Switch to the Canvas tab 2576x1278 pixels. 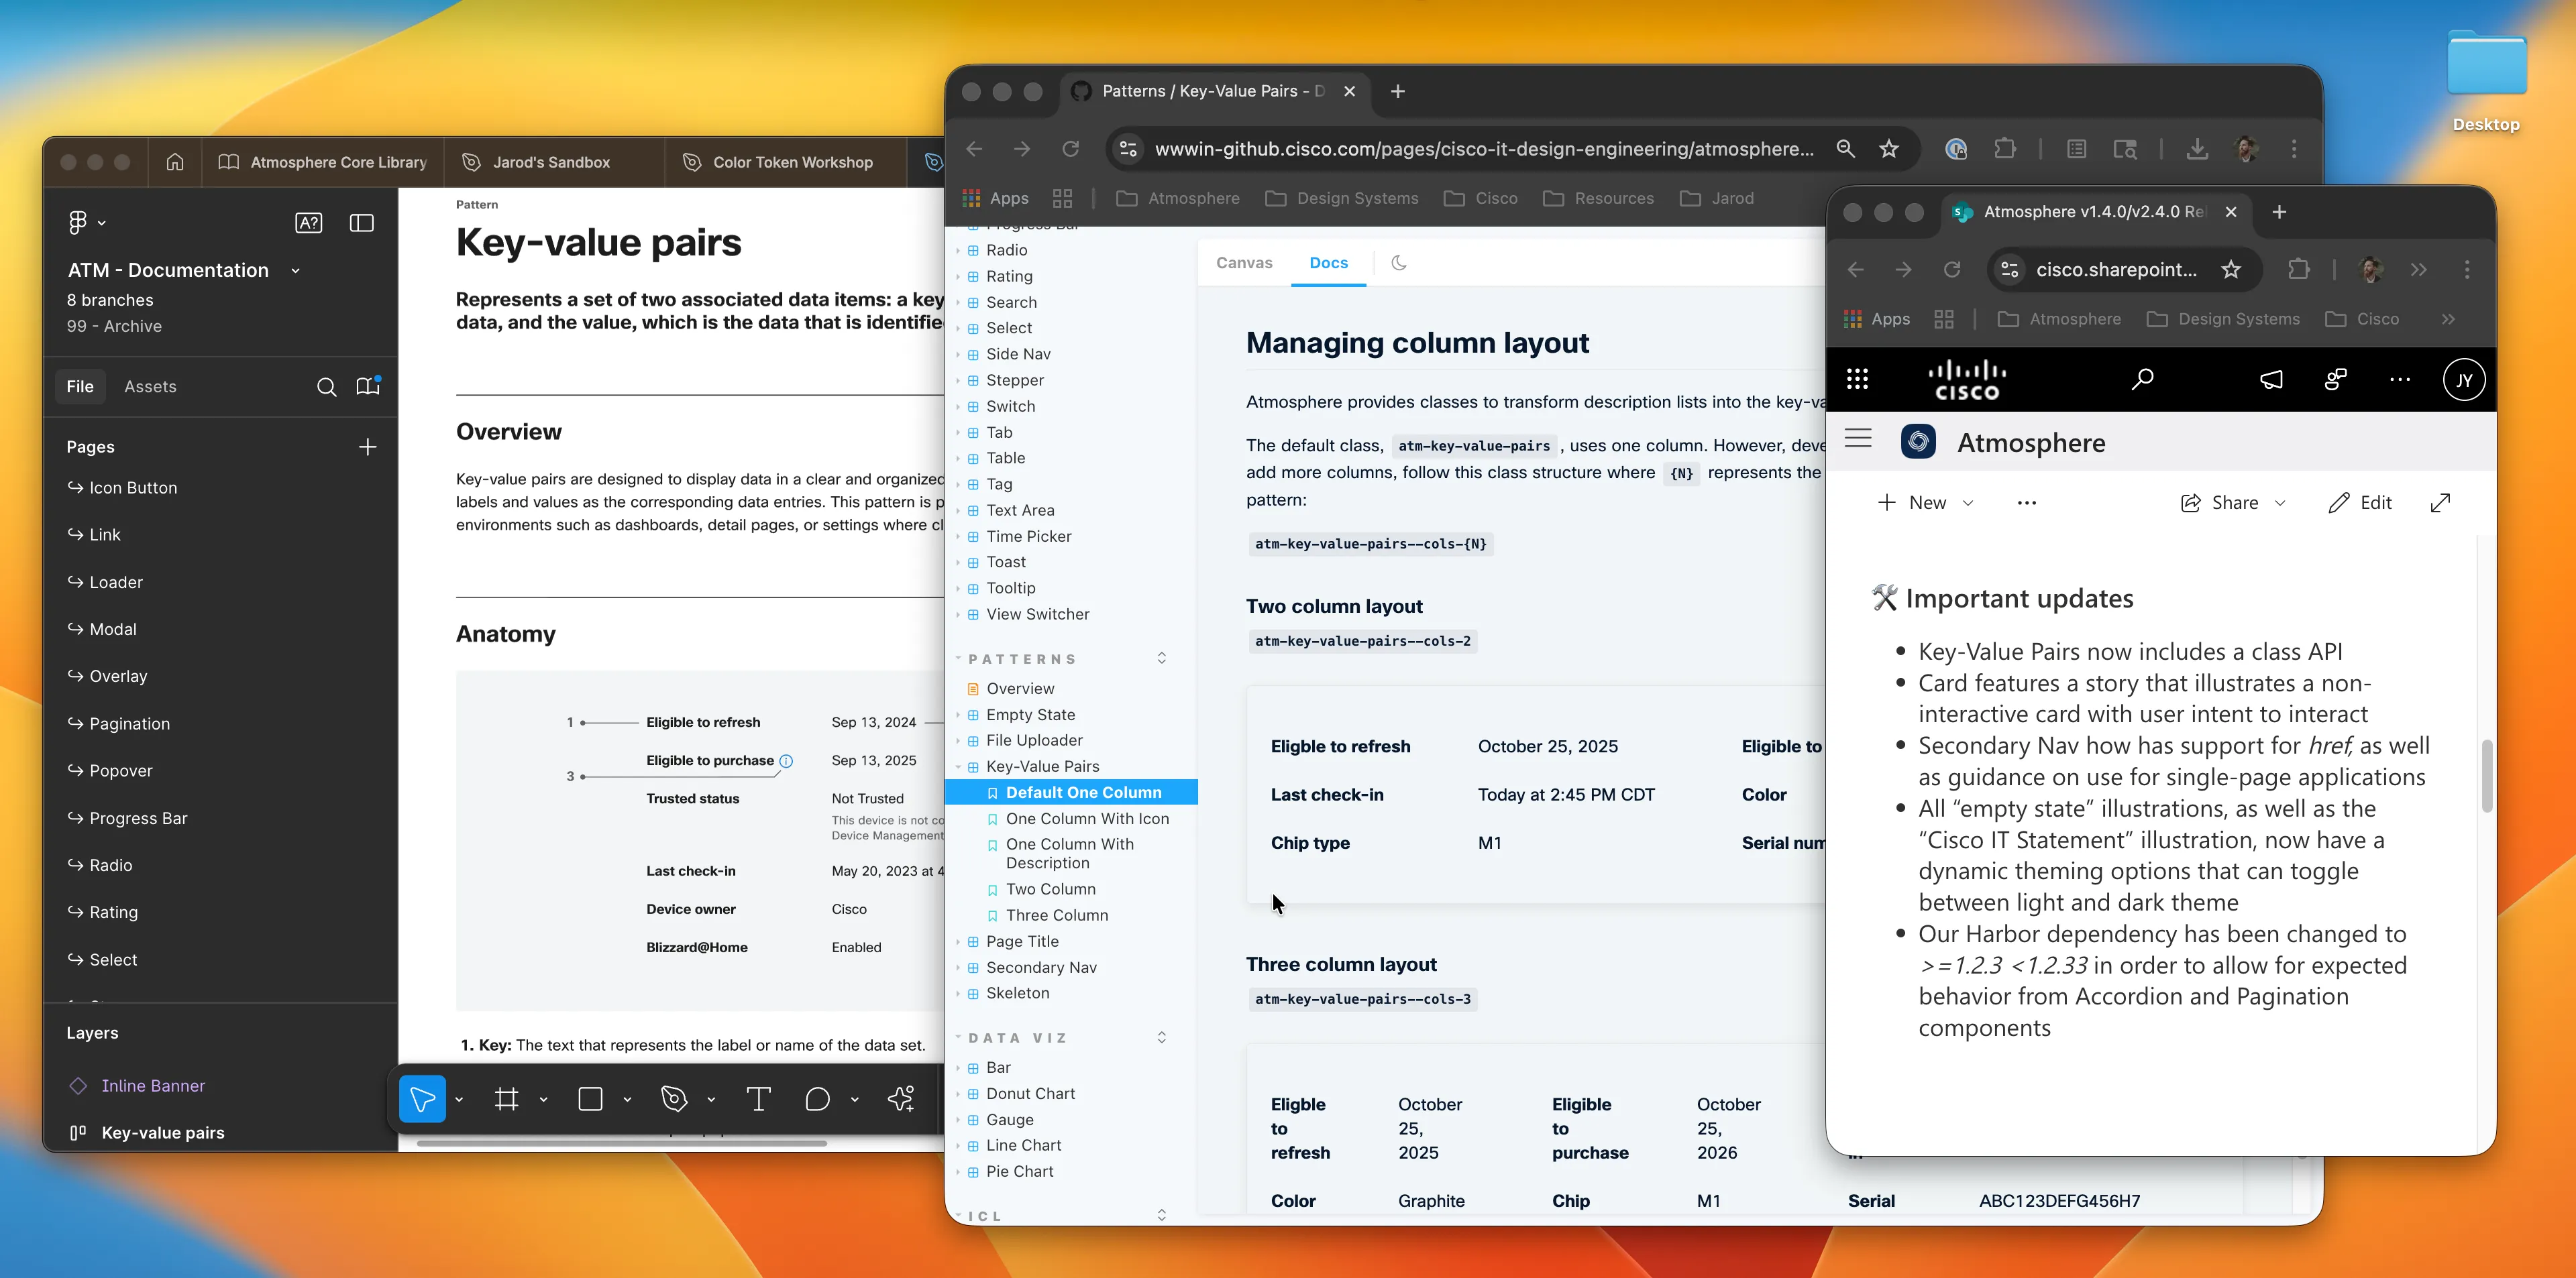pos(1244,263)
